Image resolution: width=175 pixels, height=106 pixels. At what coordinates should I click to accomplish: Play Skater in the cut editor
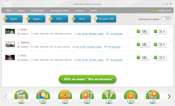point(155,31)
